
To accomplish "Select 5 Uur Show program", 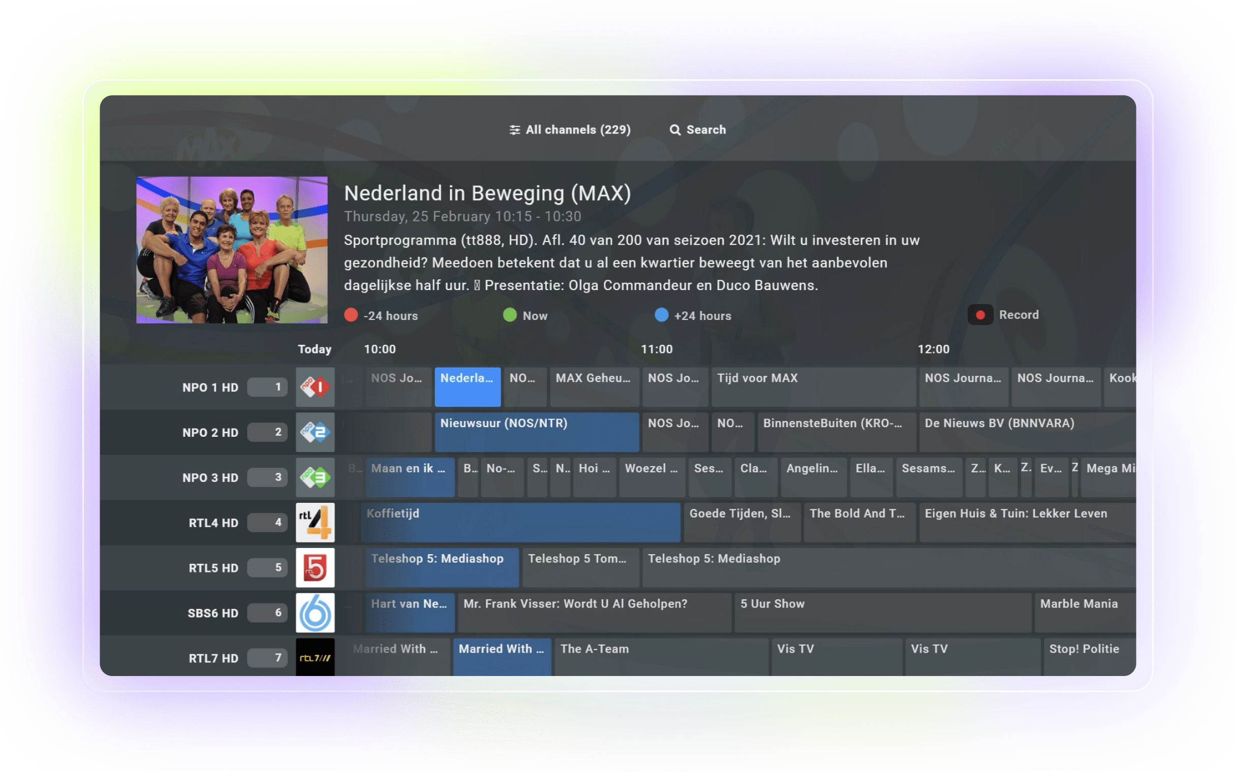I will pos(883,613).
